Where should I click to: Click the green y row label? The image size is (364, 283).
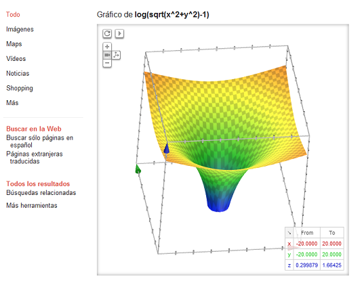point(289,255)
